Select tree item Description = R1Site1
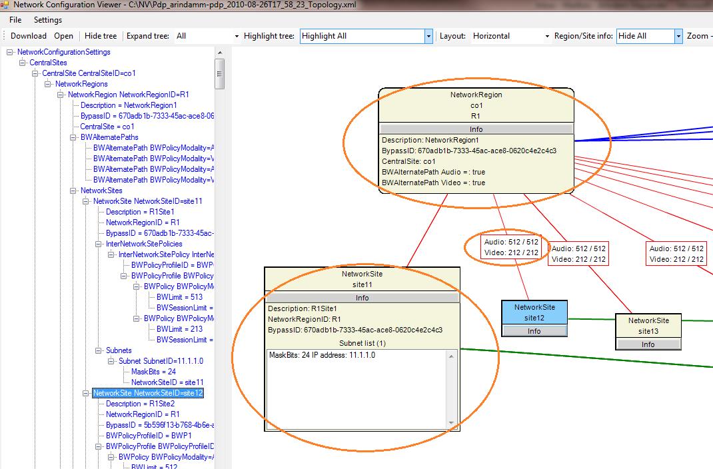Viewport: 713px width, 469px height. (140, 213)
